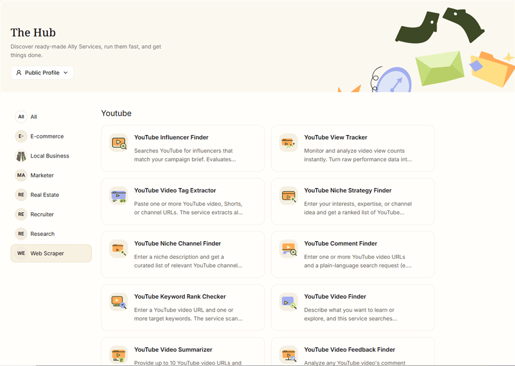
Task: Click the All category badge icon
Action: (21, 117)
